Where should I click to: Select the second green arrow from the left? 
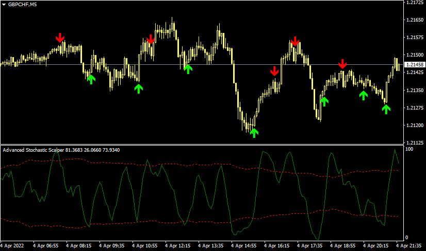pos(138,88)
